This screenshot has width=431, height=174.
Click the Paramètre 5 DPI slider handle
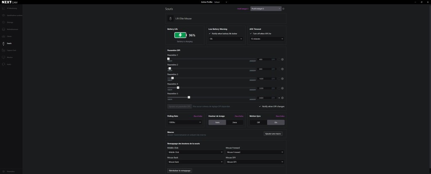(x=189, y=97)
